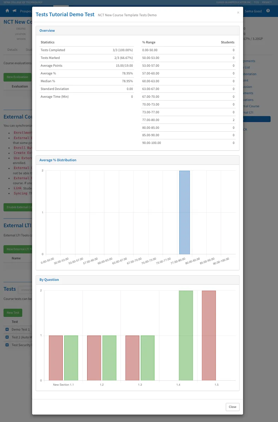Viewport: 278px width, 422px height.
Task: Click the Median % row label
Action: pyautogui.click(x=48, y=81)
